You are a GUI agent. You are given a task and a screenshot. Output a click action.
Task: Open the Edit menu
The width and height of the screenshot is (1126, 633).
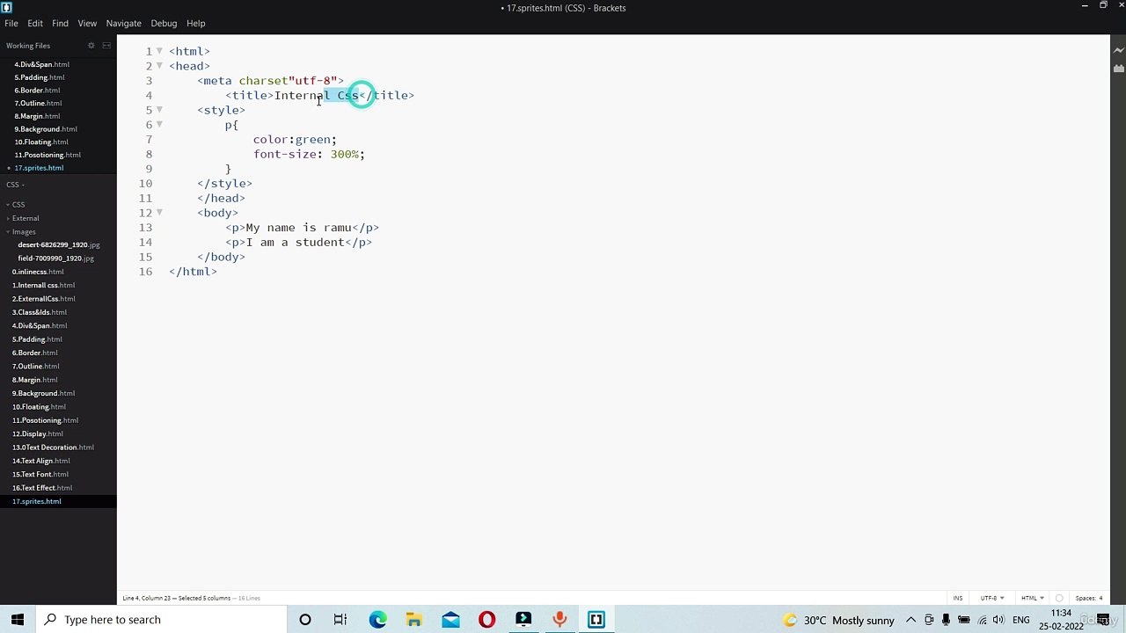tap(35, 23)
